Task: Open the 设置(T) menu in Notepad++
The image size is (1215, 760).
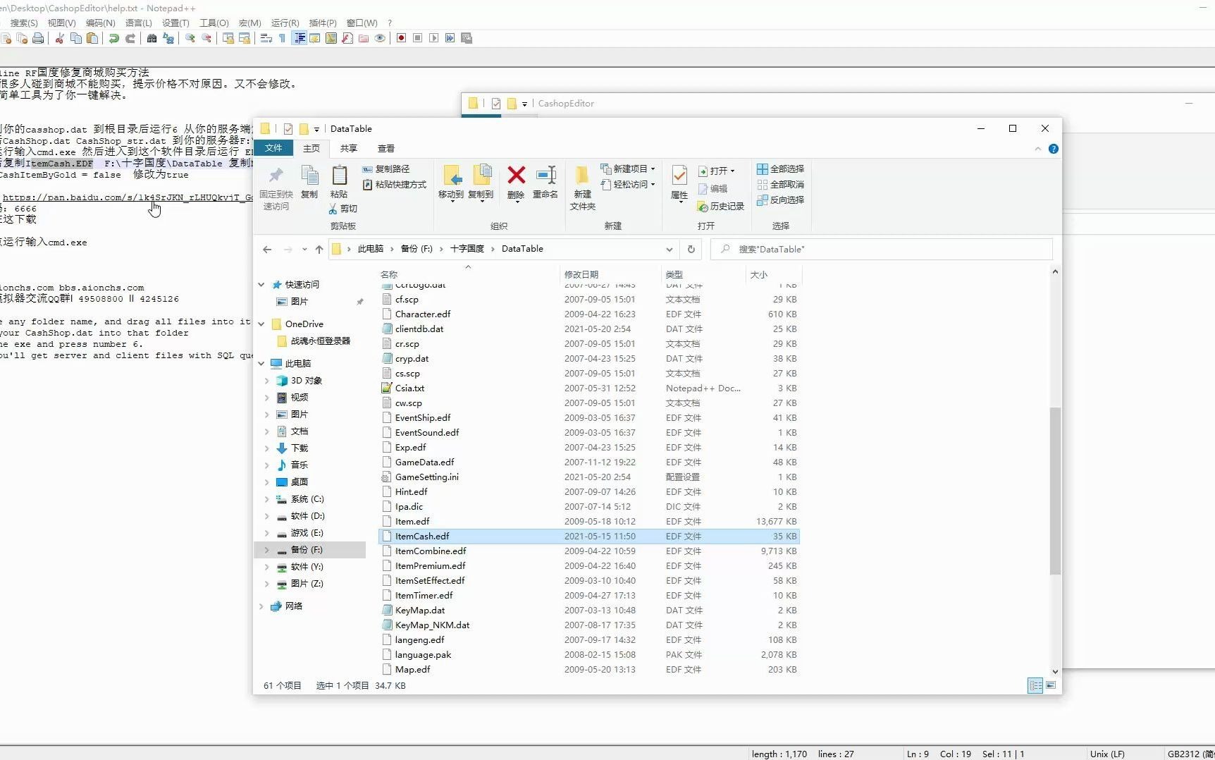Action: click(175, 23)
